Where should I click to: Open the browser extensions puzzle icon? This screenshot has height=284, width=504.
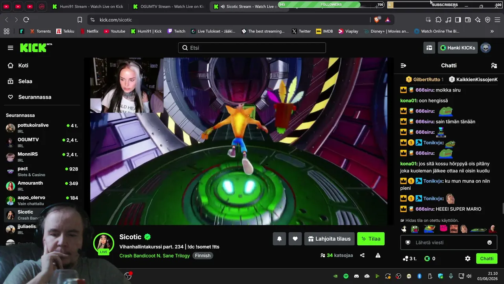[438, 20]
